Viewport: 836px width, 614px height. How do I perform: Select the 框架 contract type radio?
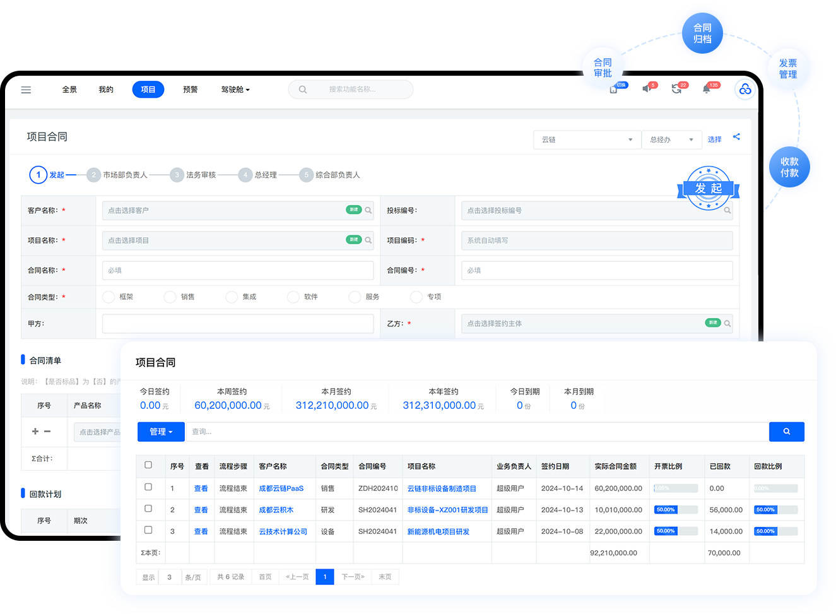tap(109, 297)
